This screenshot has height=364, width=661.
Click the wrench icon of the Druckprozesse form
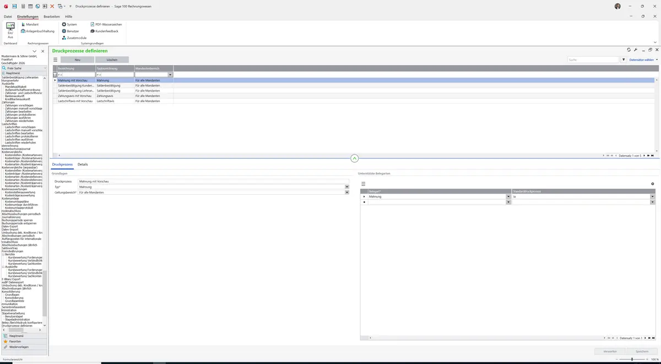pos(636,50)
